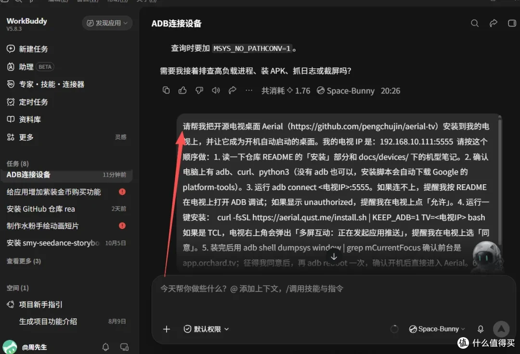Start voice input with microphone icon

point(480,329)
